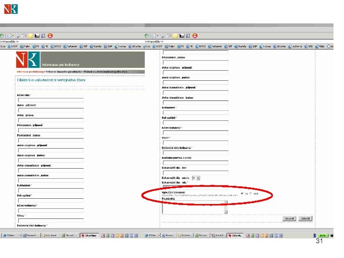Viewport: 344px width, 258px height.
Task: Click the Odeslat submit button
Action: click(x=305, y=218)
